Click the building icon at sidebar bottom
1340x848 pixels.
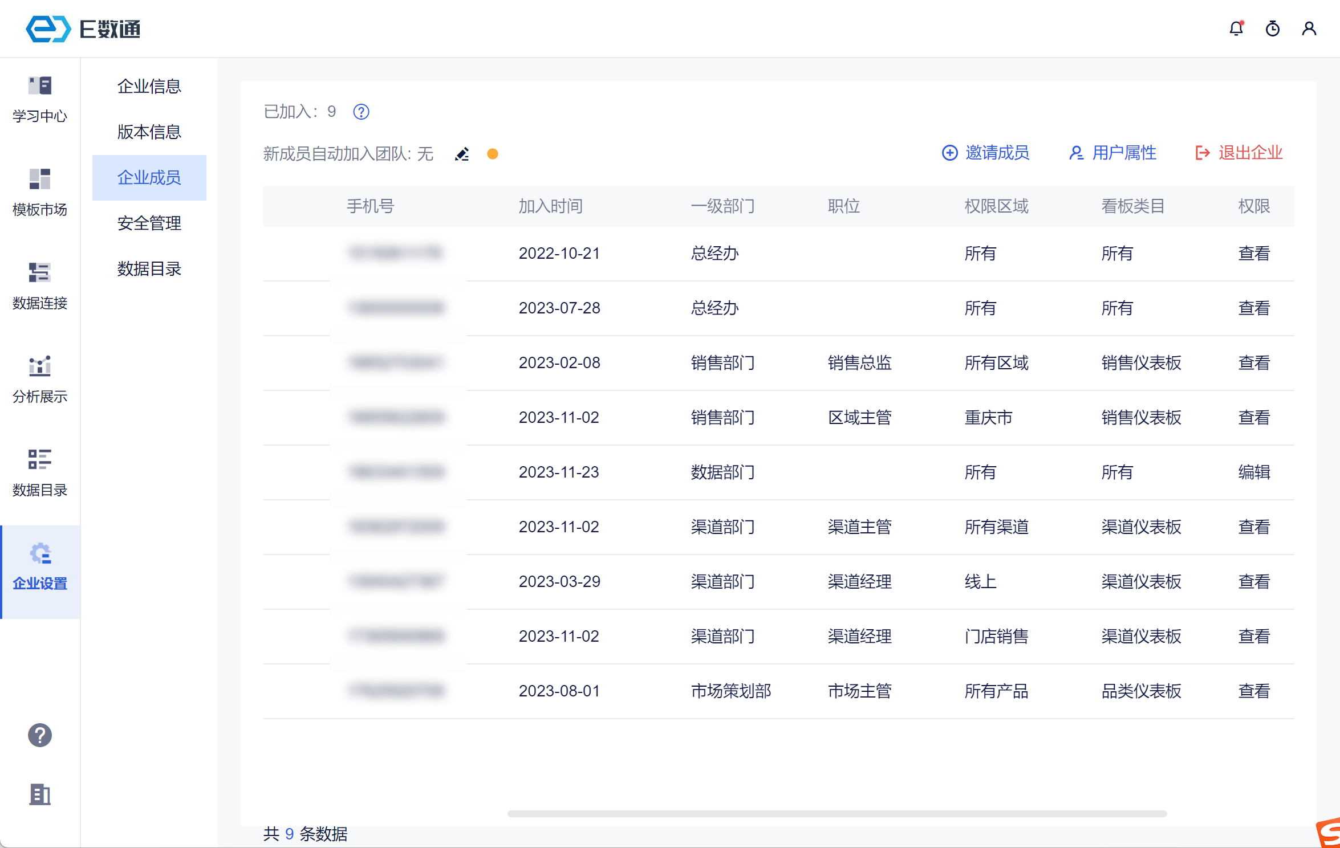[40, 794]
